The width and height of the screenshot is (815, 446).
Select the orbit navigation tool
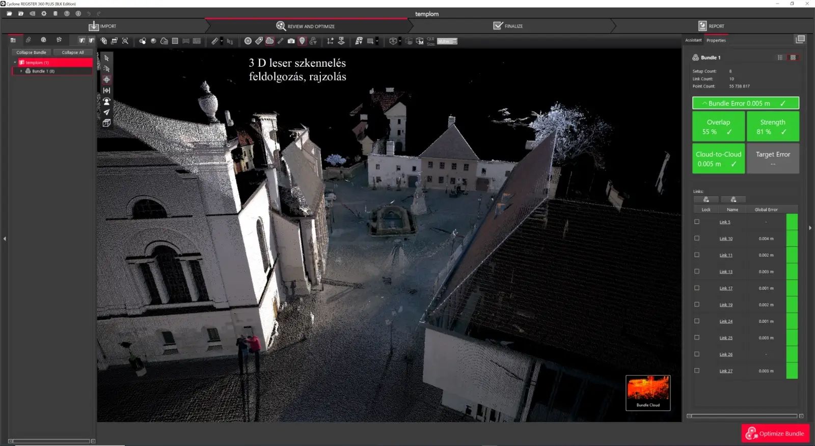click(106, 79)
